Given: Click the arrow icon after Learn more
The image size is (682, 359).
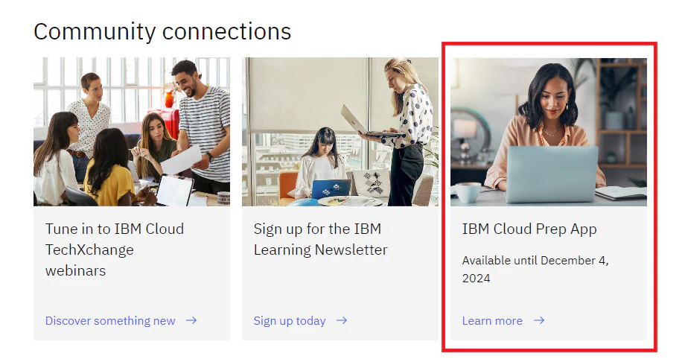Looking at the screenshot, I should 539,321.
